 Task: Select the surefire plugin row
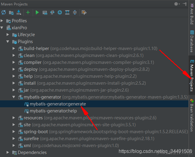[94, 139]
